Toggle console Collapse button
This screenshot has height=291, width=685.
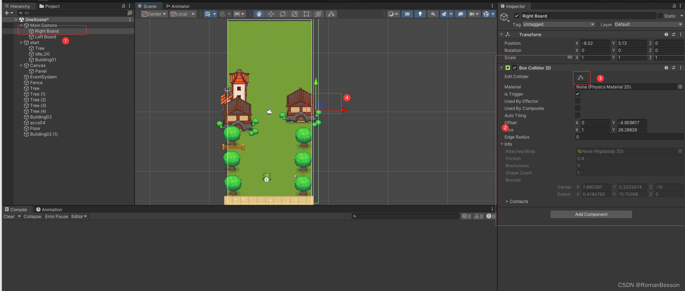pyautogui.click(x=32, y=217)
